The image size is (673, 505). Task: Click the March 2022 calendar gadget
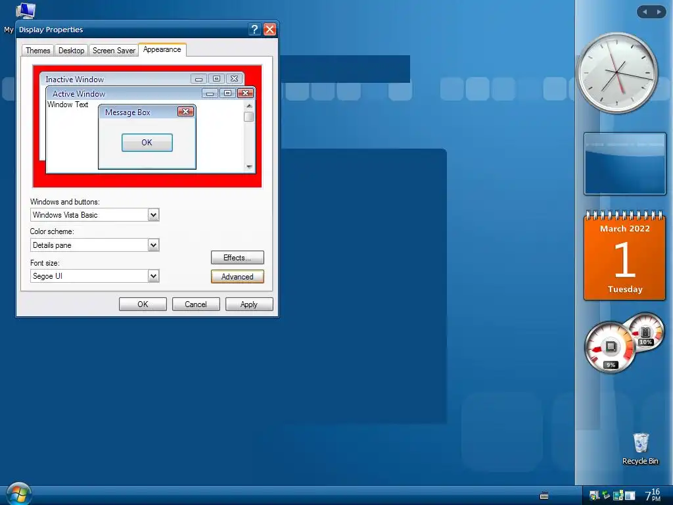624,255
